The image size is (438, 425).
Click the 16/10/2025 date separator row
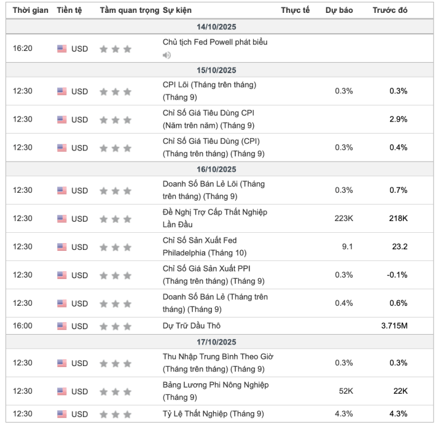tap(216, 169)
